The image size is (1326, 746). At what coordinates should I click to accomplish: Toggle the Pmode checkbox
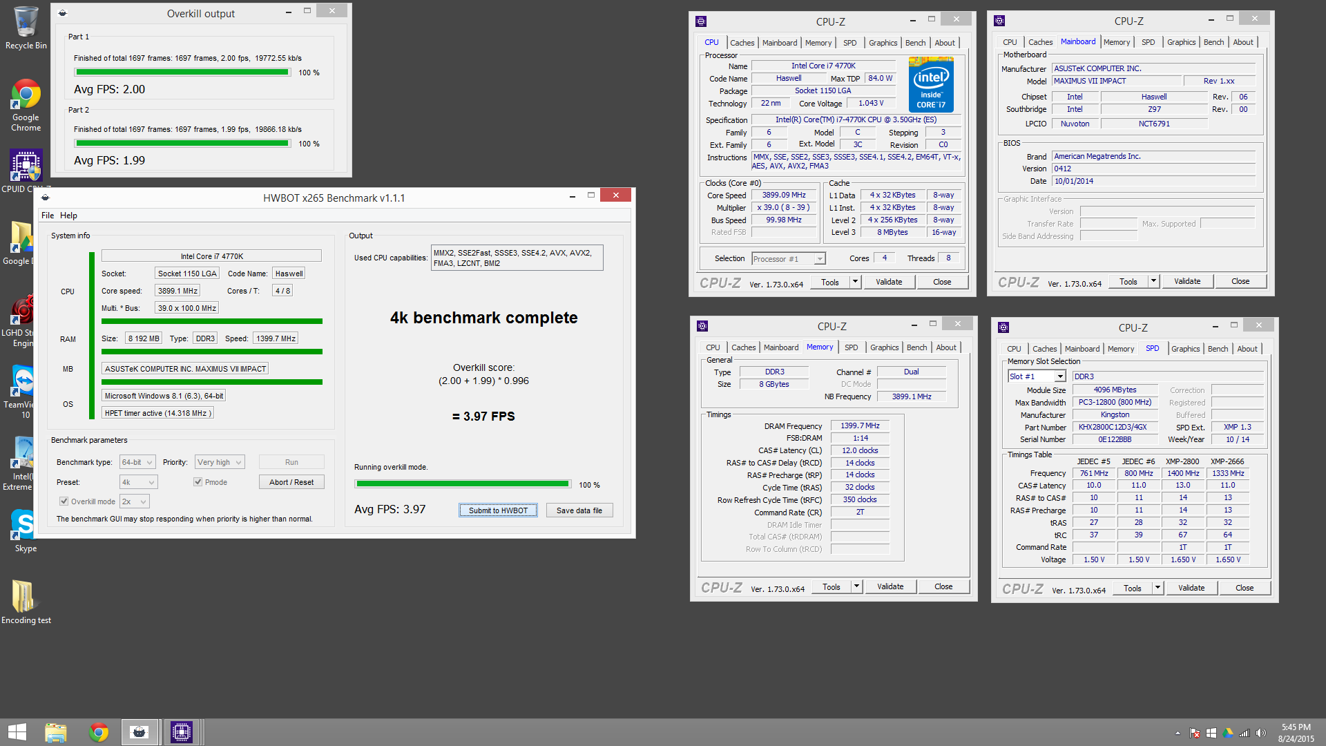pyautogui.click(x=198, y=482)
